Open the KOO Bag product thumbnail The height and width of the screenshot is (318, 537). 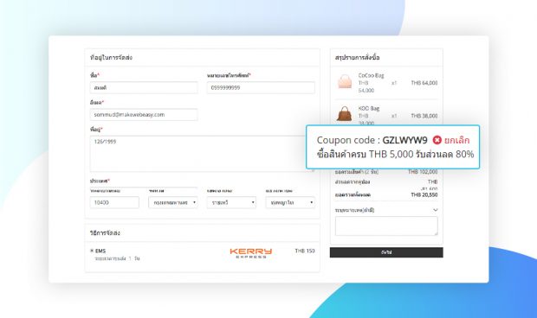[x=344, y=114]
